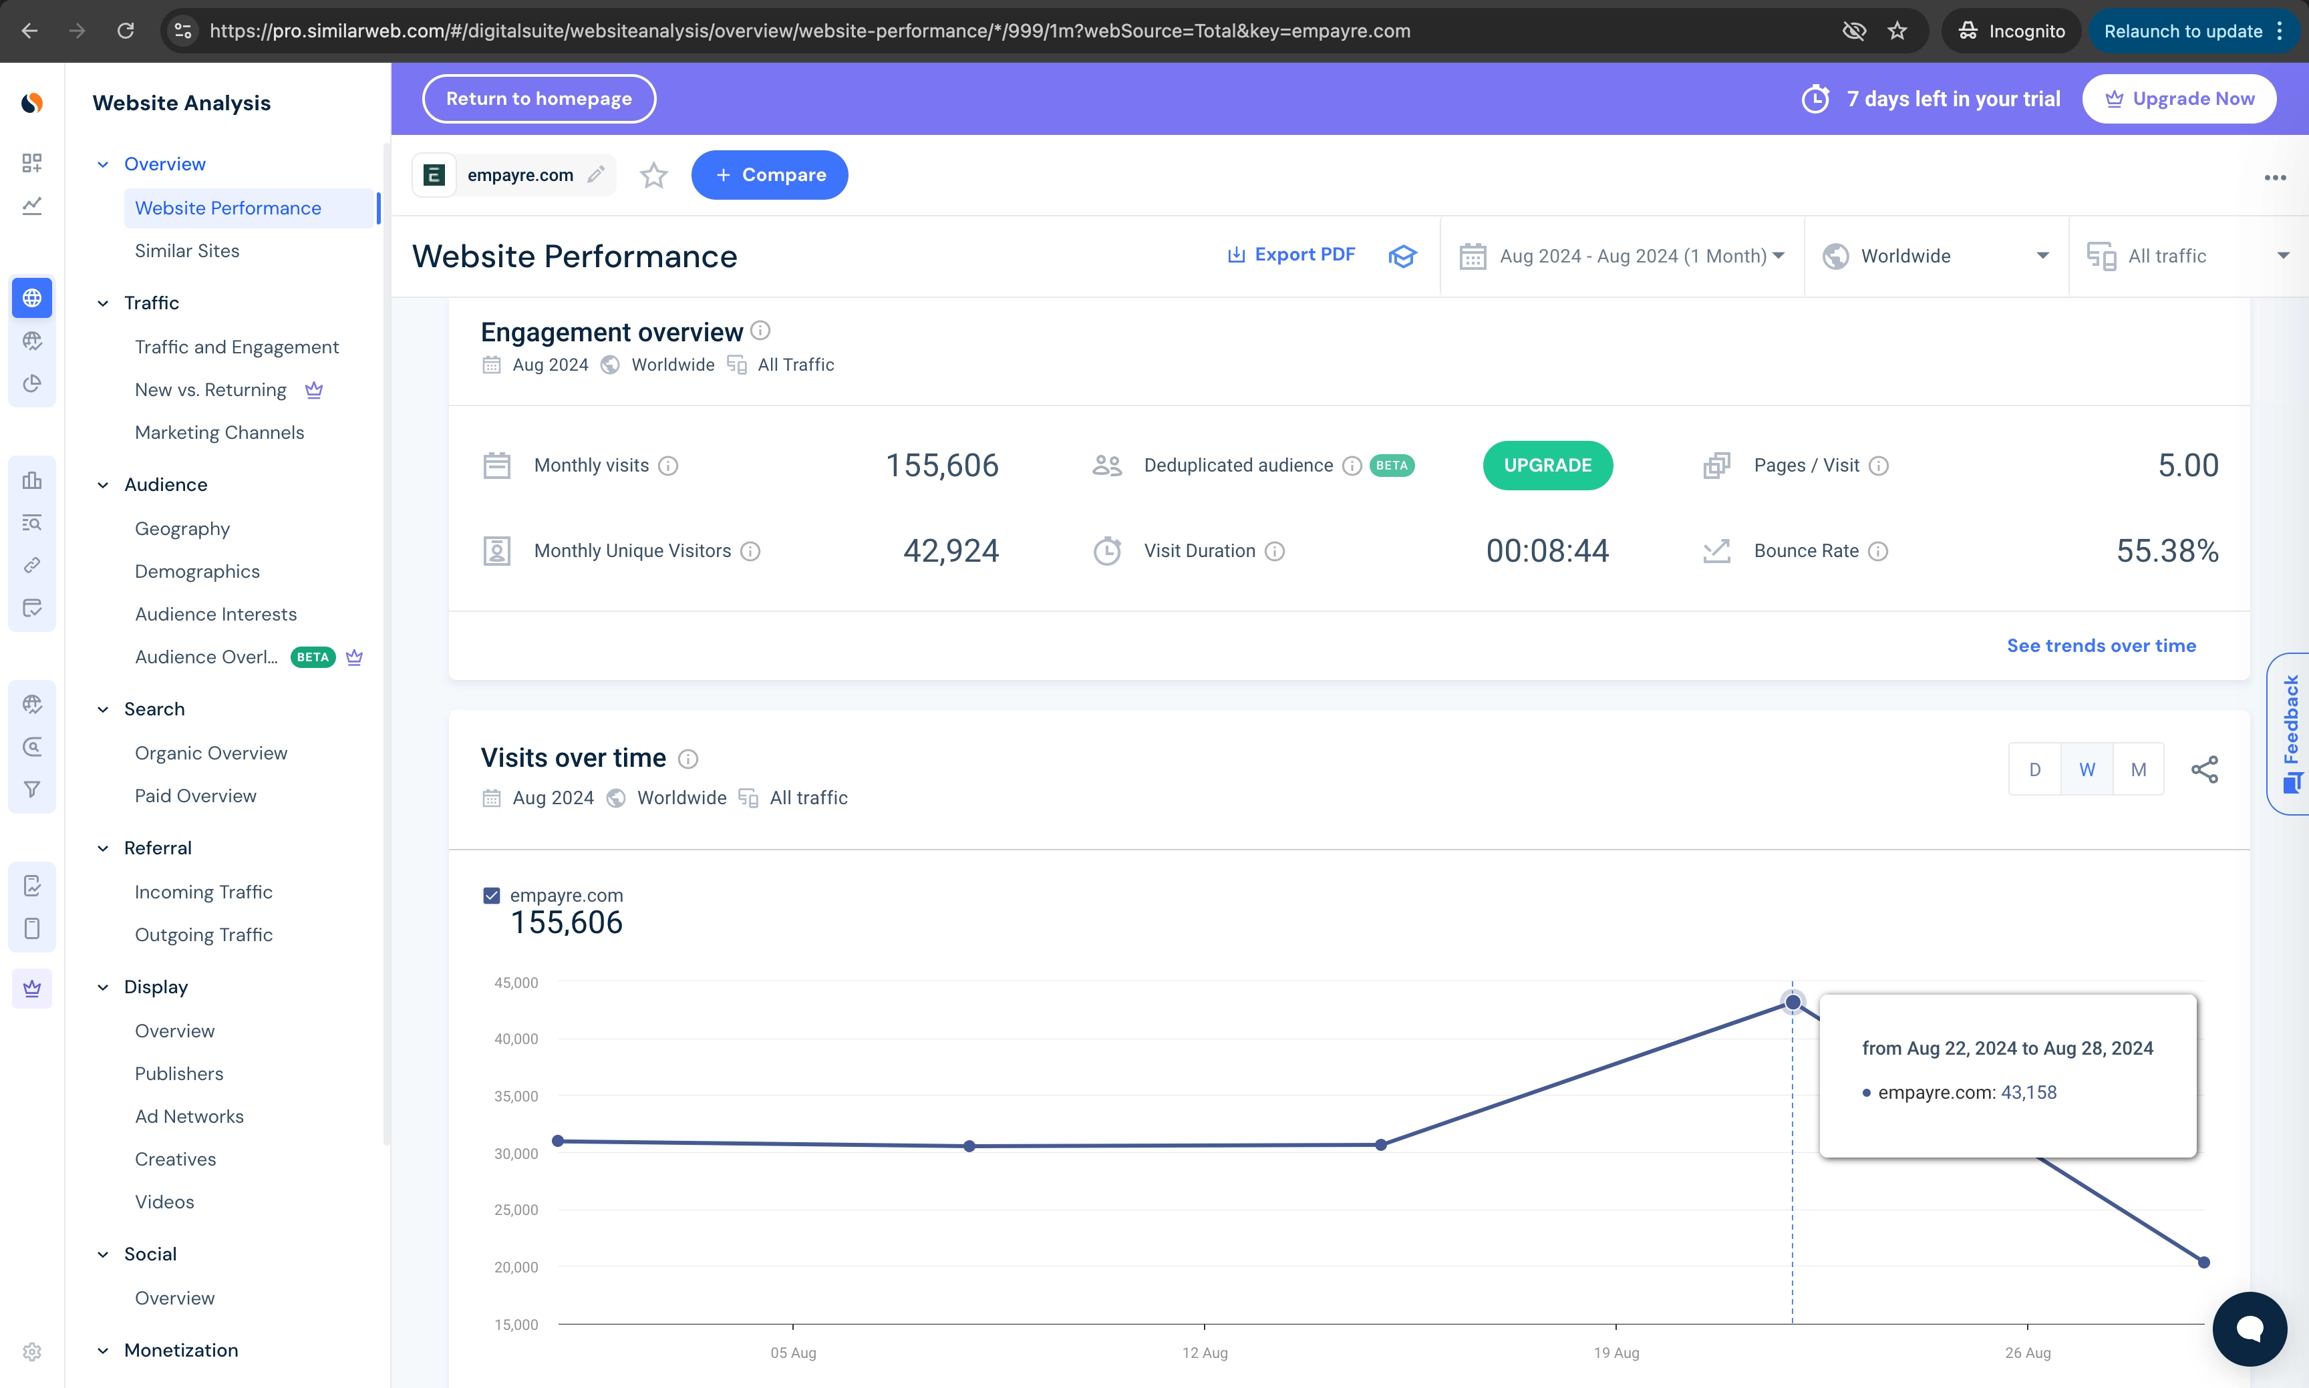The image size is (2309, 1388).
Task: Click the crown icon at bottom of sidebar rail
Action: [x=32, y=988]
